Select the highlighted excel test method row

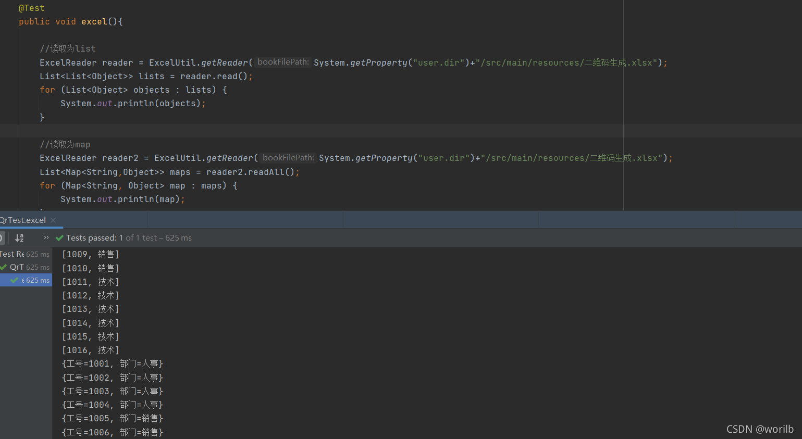26,280
